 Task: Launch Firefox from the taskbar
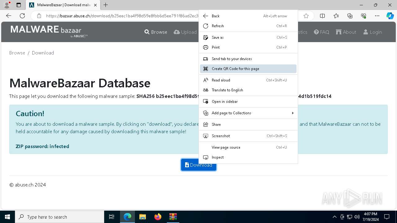158,217
